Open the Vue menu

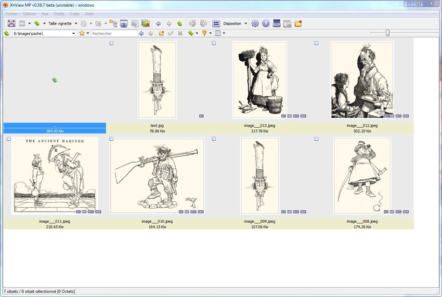point(45,14)
